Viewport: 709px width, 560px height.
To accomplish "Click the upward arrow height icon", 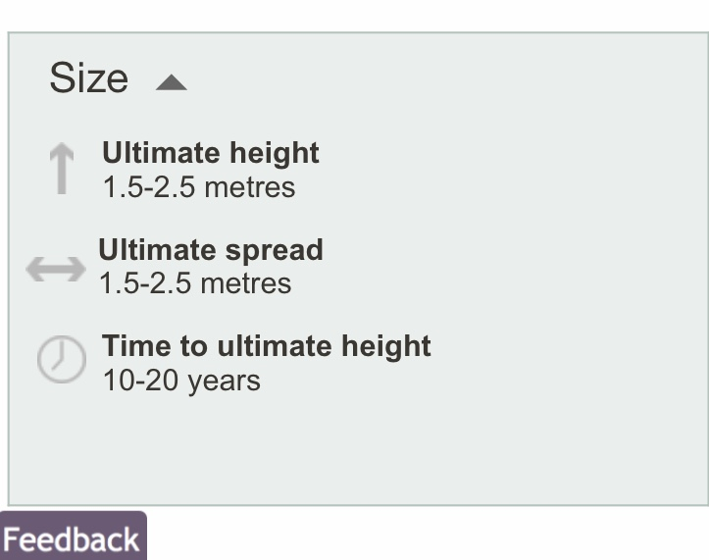I will [62, 169].
